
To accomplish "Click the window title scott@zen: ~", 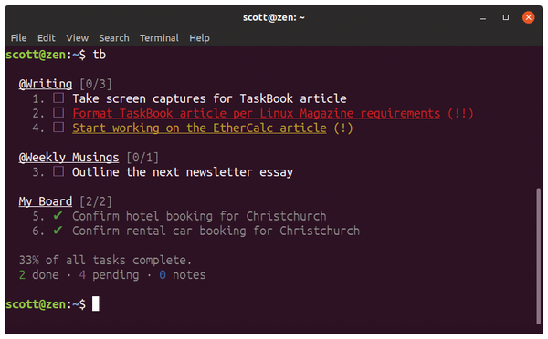I will pyautogui.click(x=274, y=17).
